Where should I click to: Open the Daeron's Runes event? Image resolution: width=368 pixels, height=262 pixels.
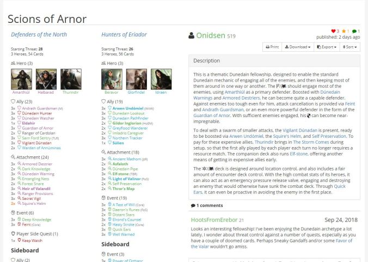[x=126, y=210]
